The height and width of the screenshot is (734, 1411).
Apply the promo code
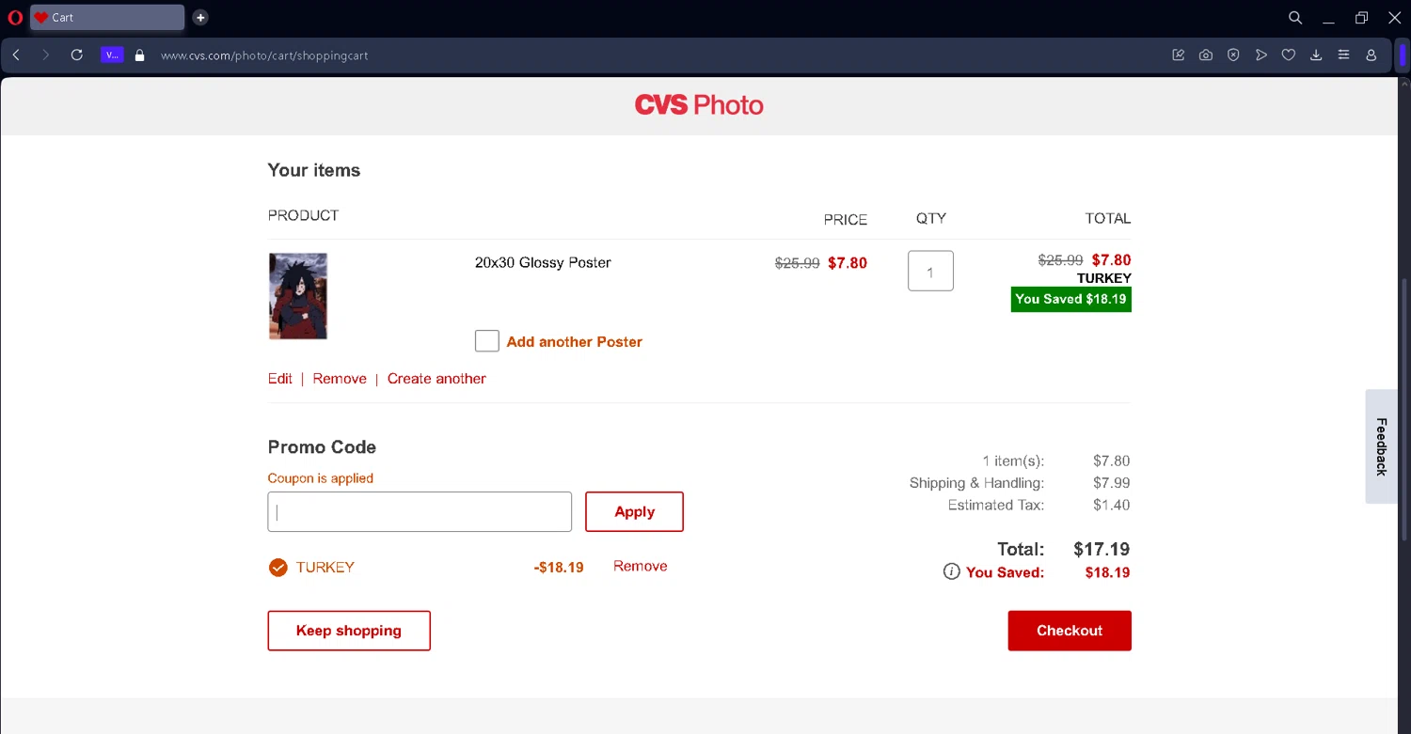(634, 512)
